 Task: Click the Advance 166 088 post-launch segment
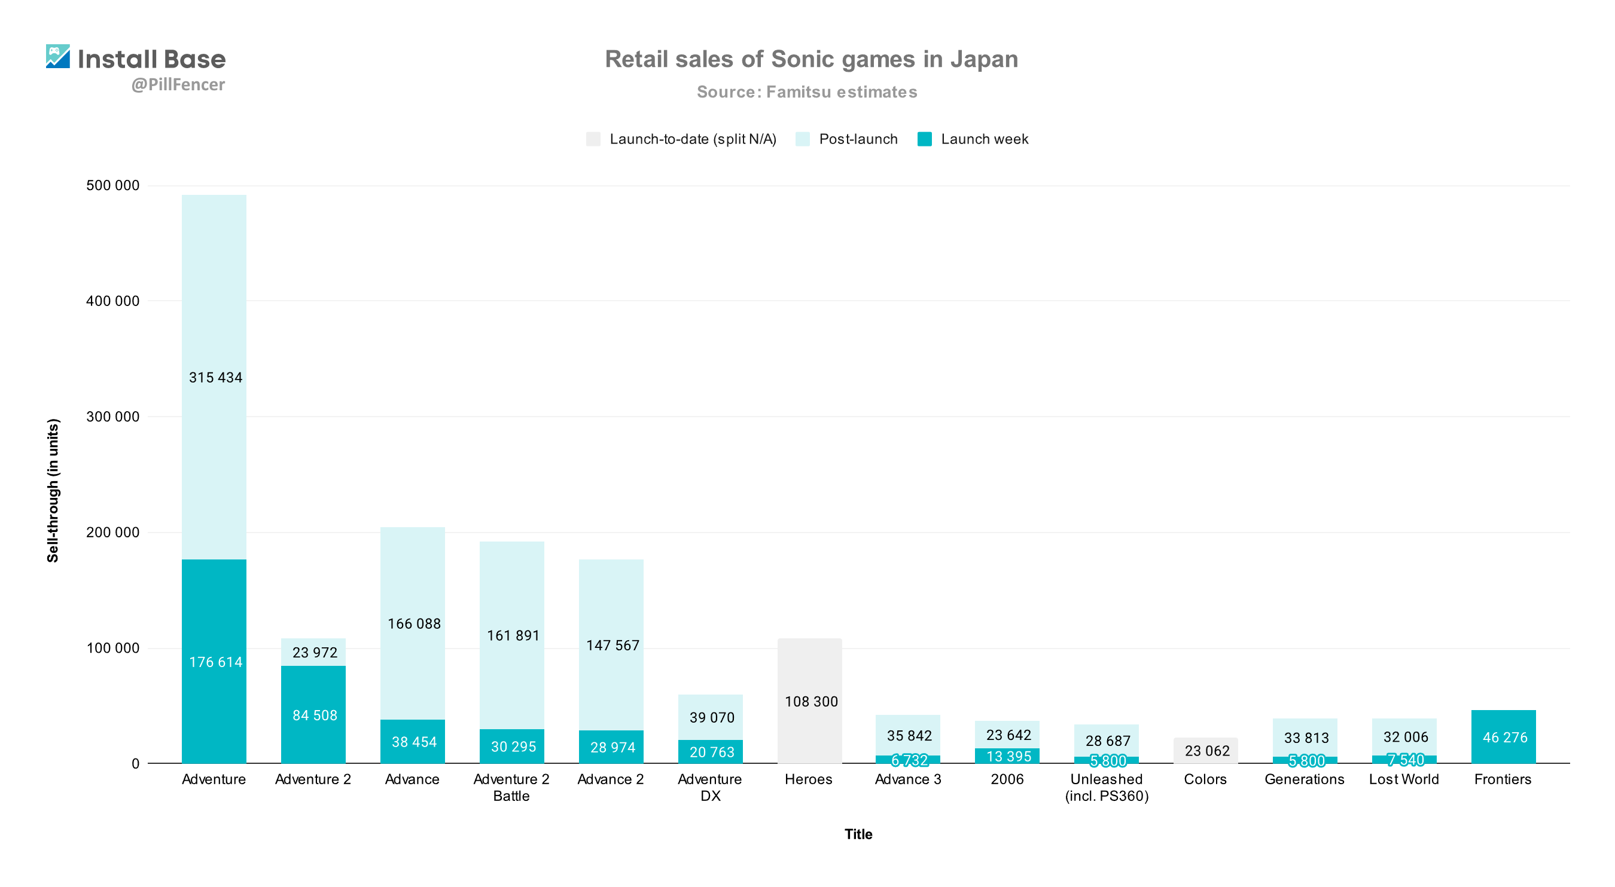[413, 623]
